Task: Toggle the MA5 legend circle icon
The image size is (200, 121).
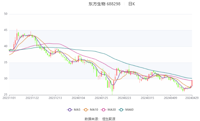Action: coord(70,110)
